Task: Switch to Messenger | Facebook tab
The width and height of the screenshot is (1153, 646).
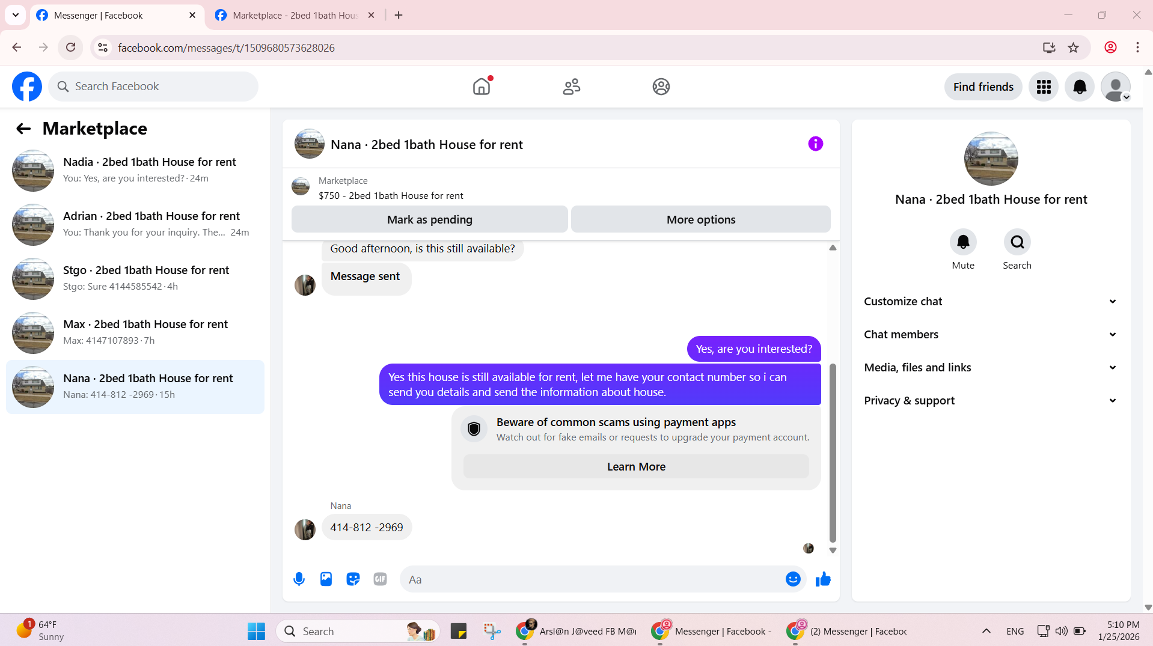Action: (117, 16)
